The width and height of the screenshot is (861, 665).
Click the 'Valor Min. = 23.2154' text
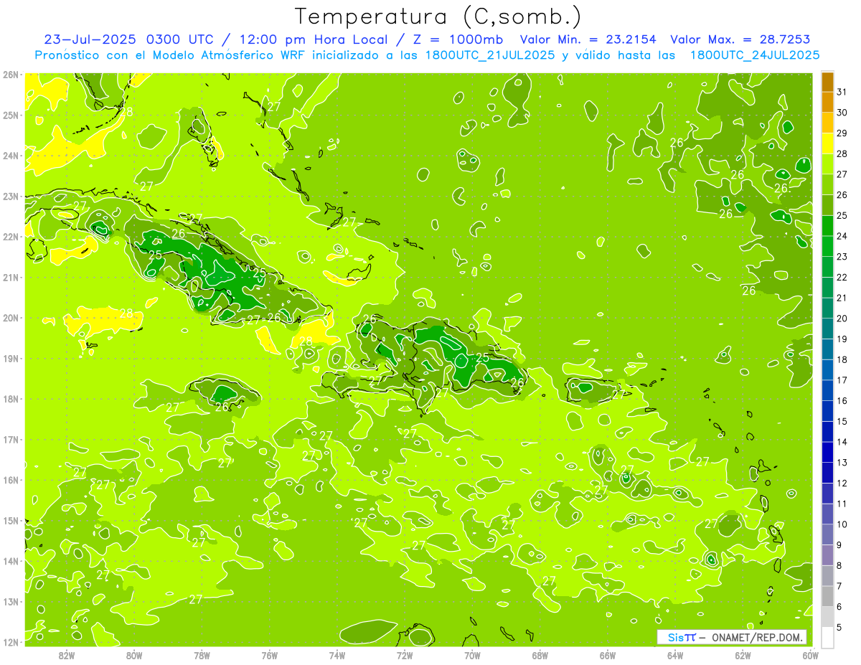click(589, 39)
